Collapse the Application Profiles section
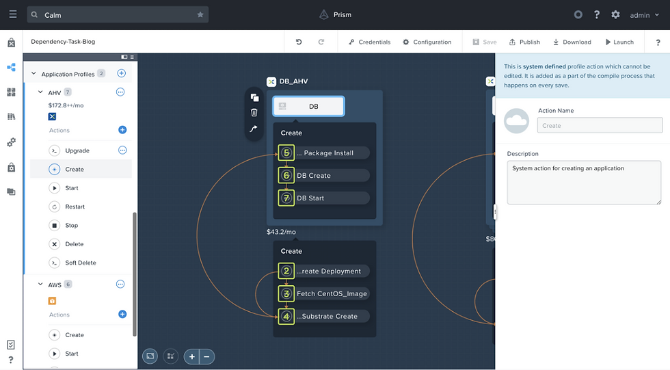Viewport: 670px width, 370px height. click(x=33, y=73)
